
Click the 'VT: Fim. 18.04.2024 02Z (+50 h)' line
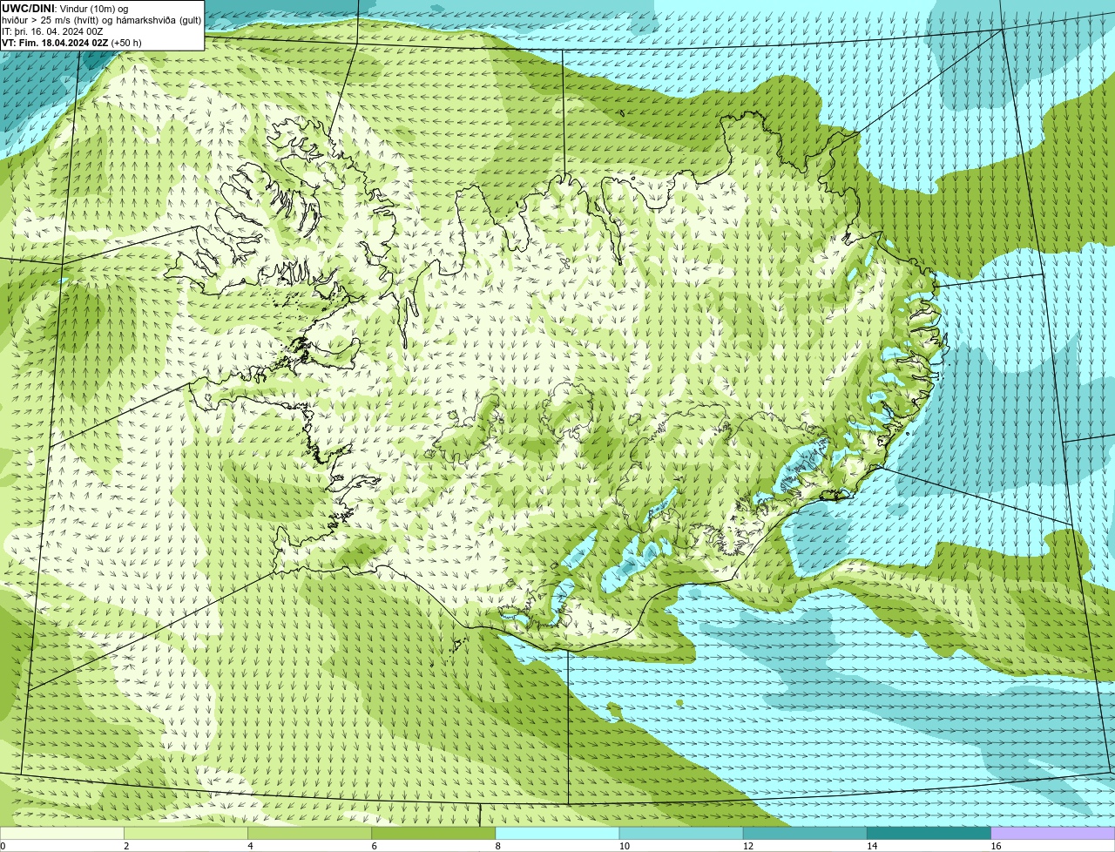pos(71,43)
